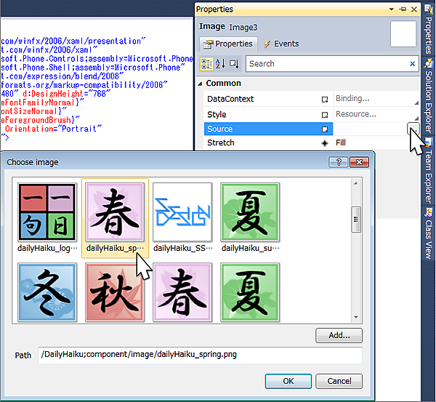Close the Choose image dialog
The height and width of the screenshot is (402, 436).
[x=359, y=162]
